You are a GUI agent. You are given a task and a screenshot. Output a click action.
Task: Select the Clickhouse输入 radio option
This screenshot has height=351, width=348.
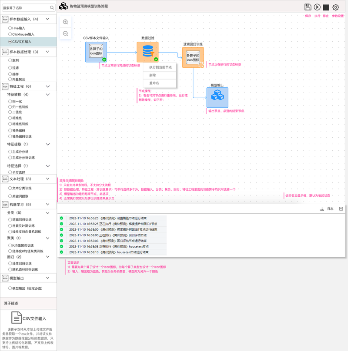point(10,34)
